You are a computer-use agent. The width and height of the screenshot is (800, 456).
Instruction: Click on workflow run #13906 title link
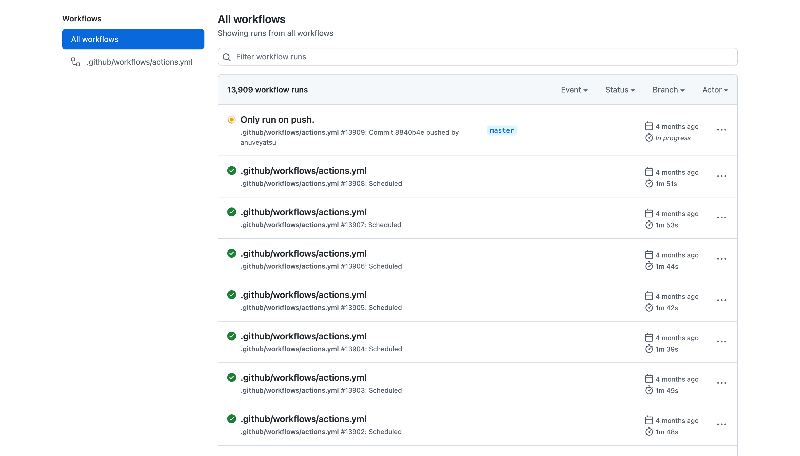[304, 253]
